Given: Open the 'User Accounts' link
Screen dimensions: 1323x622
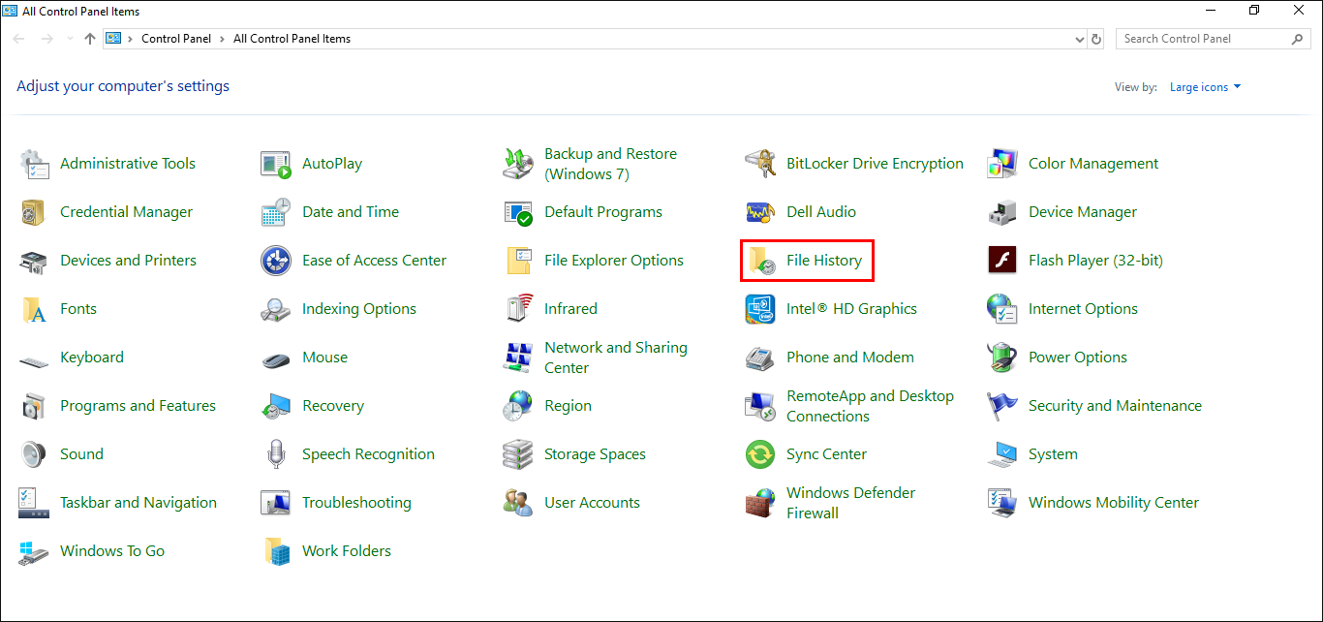Looking at the screenshot, I should click(592, 503).
